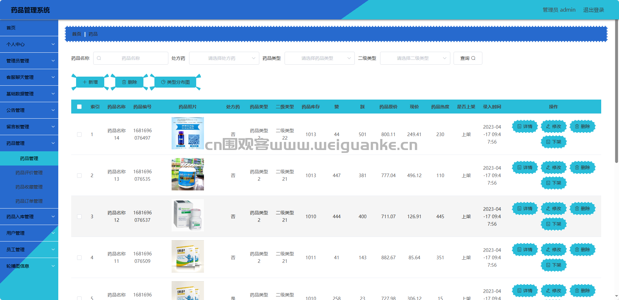Click the plus icon on 新增 button
The width and height of the screenshot is (619, 300).
tap(85, 82)
